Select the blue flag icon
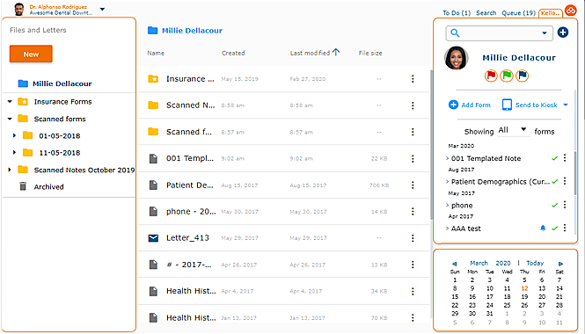The width and height of the screenshot is (585, 334). pyautogui.click(x=522, y=76)
